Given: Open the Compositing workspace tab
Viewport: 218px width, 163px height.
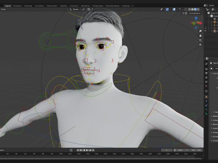Looking at the screenshot, I should [x=98, y=6].
